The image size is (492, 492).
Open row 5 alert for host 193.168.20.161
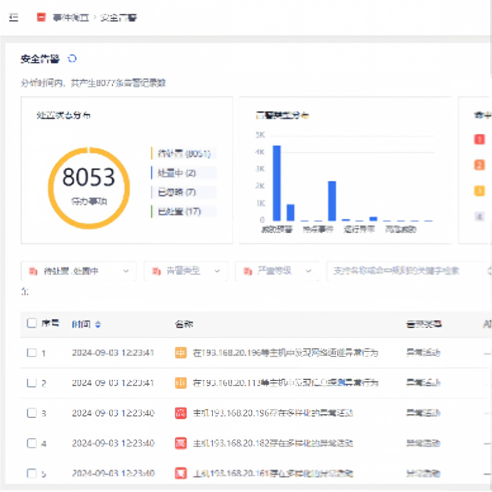click(x=273, y=473)
